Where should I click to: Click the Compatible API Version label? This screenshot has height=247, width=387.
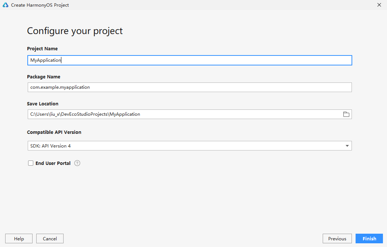[x=54, y=132]
